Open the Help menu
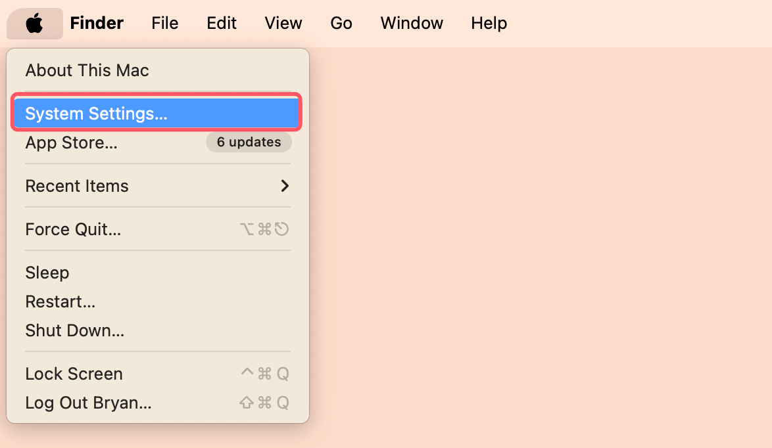772x448 pixels. 489,22
